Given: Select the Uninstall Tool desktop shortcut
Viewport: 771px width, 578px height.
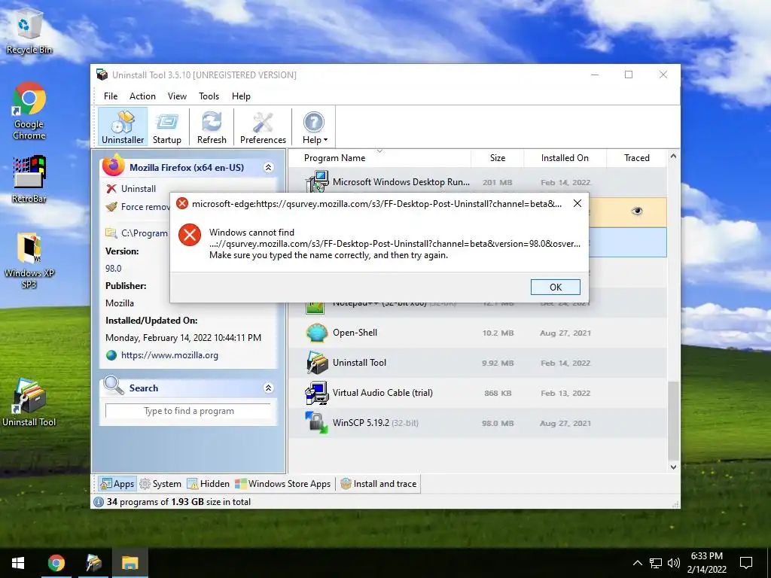Looking at the screenshot, I should click(29, 402).
